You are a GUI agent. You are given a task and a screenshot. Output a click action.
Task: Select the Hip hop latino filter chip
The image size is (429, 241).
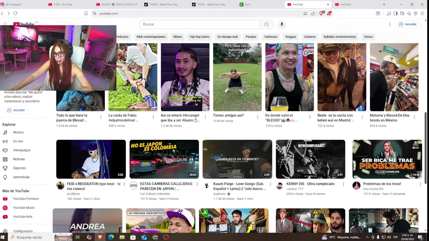[x=199, y=37]
